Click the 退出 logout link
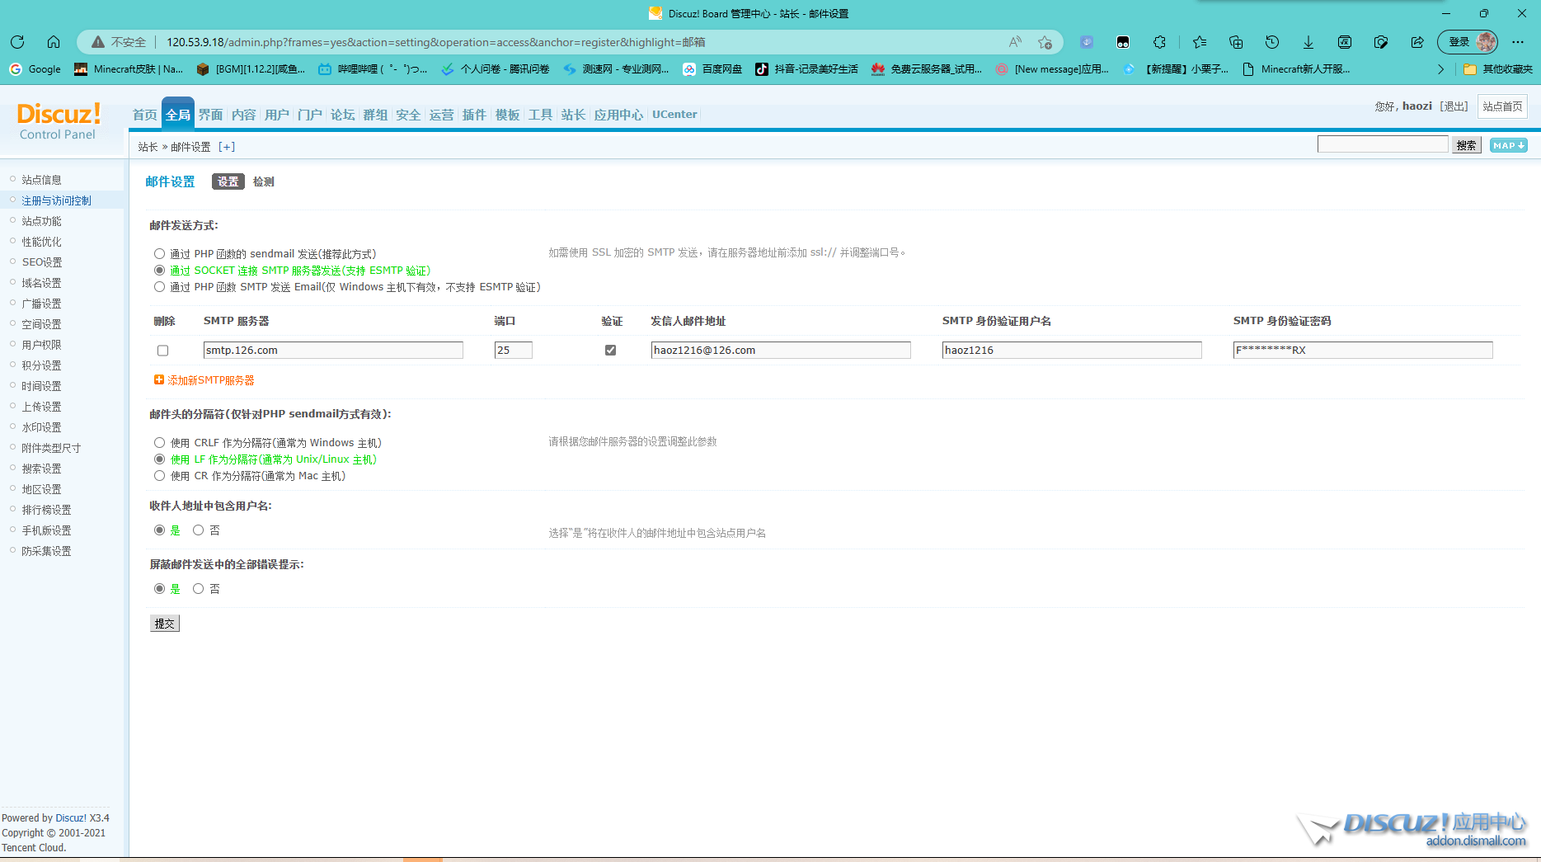Screen dimensions: 1541x862 tap(1454, 106)
